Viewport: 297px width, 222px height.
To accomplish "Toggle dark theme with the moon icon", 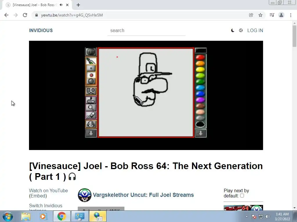I will point(233,30).
